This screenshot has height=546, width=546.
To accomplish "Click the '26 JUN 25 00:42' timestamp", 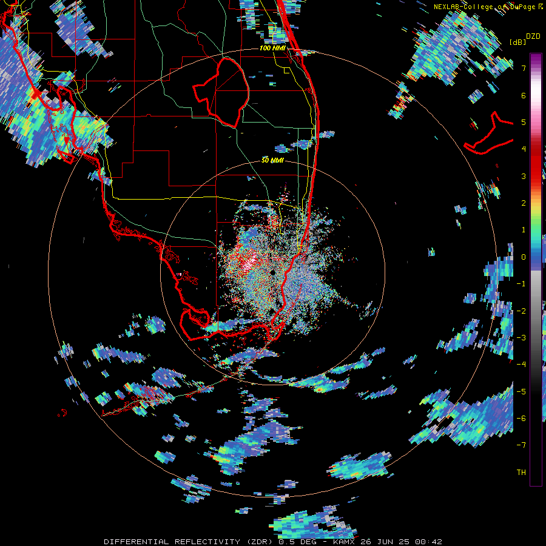I will click(400, 542).
